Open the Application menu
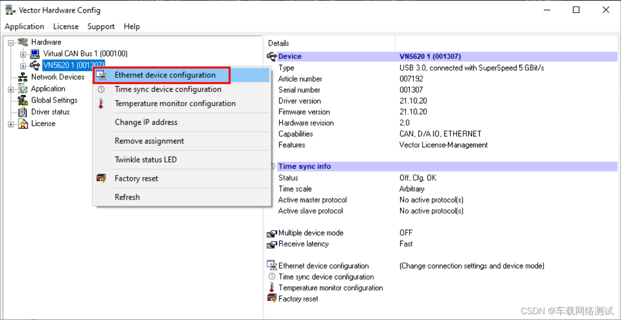621x320 pixels. [x=24, y=27]
